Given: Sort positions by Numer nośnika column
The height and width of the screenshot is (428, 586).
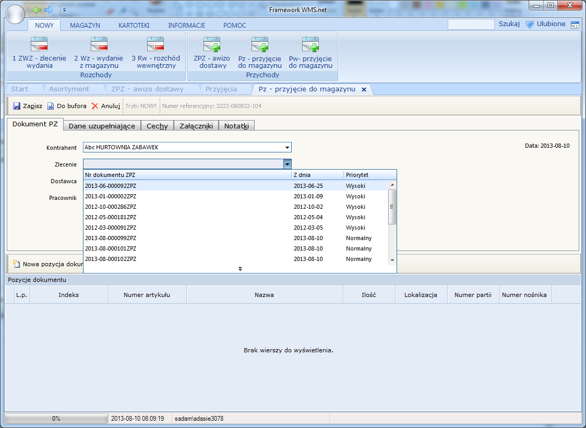Looking at the screenshot, I should click(x=525, y=295).
